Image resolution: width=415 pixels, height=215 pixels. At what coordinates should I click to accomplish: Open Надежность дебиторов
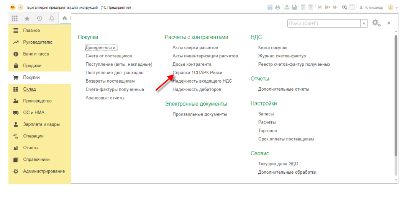[197, 90]
